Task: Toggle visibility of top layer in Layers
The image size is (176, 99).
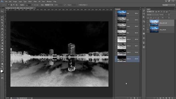Action: click(x=148, y=23)
